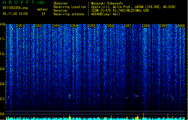Click the 'Observer' field label

[x=61, y=3]
